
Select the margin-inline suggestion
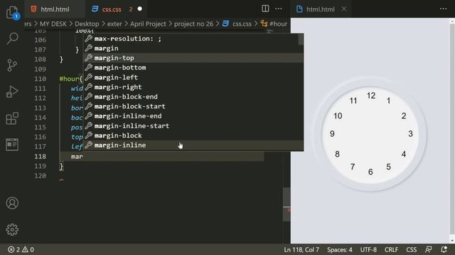coord(193,145)
